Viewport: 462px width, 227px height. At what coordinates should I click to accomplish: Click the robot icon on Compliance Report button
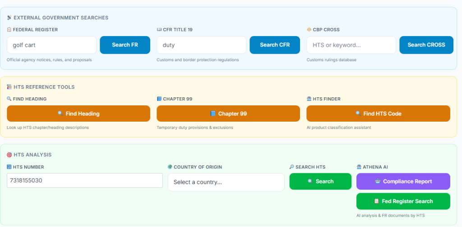pyautogui.click(x=378, y=182)
